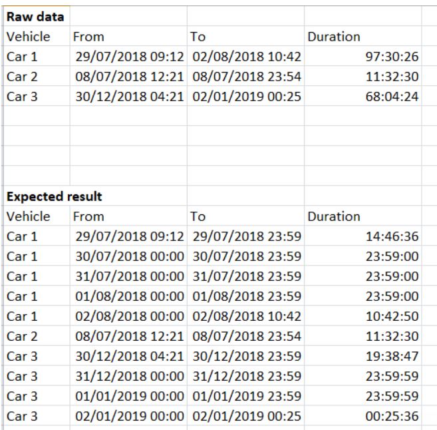Click the From cell 30/07/2018 00:00
The image size is (437, 430).
(129, 255)
